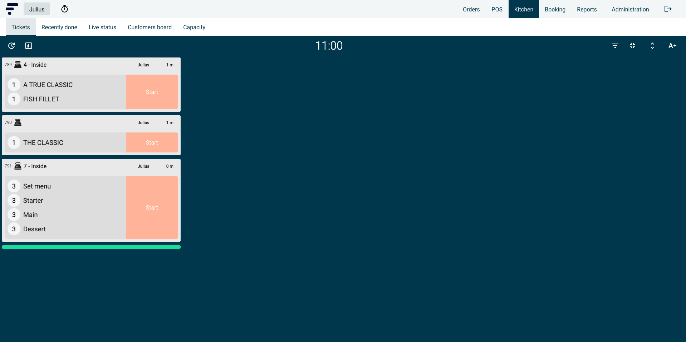The height and width of the screenshot is (342, 686).
Task: Click the Julius user name button
Action: 36,9
